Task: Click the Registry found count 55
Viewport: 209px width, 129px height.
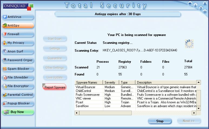Action: pyautogui.click(x=120, y=74)
